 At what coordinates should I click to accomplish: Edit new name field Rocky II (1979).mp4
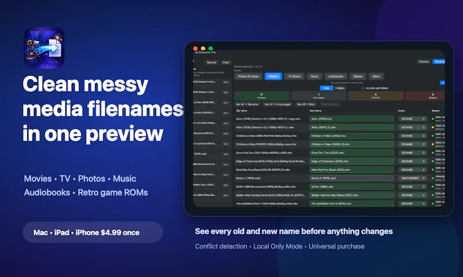pyautogui.click(x=352, y=178)
